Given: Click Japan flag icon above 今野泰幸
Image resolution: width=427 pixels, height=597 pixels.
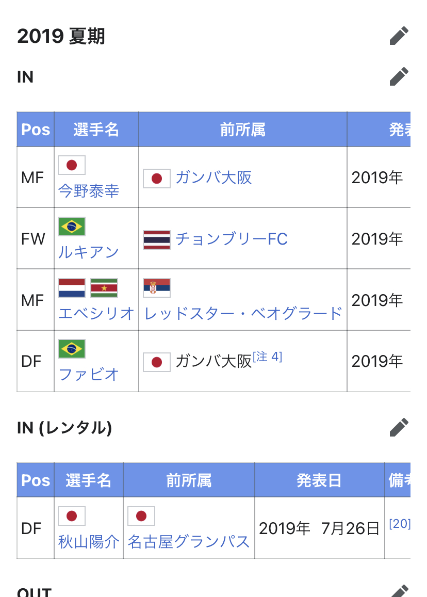Looking at the screenshot, I should 72,165.
